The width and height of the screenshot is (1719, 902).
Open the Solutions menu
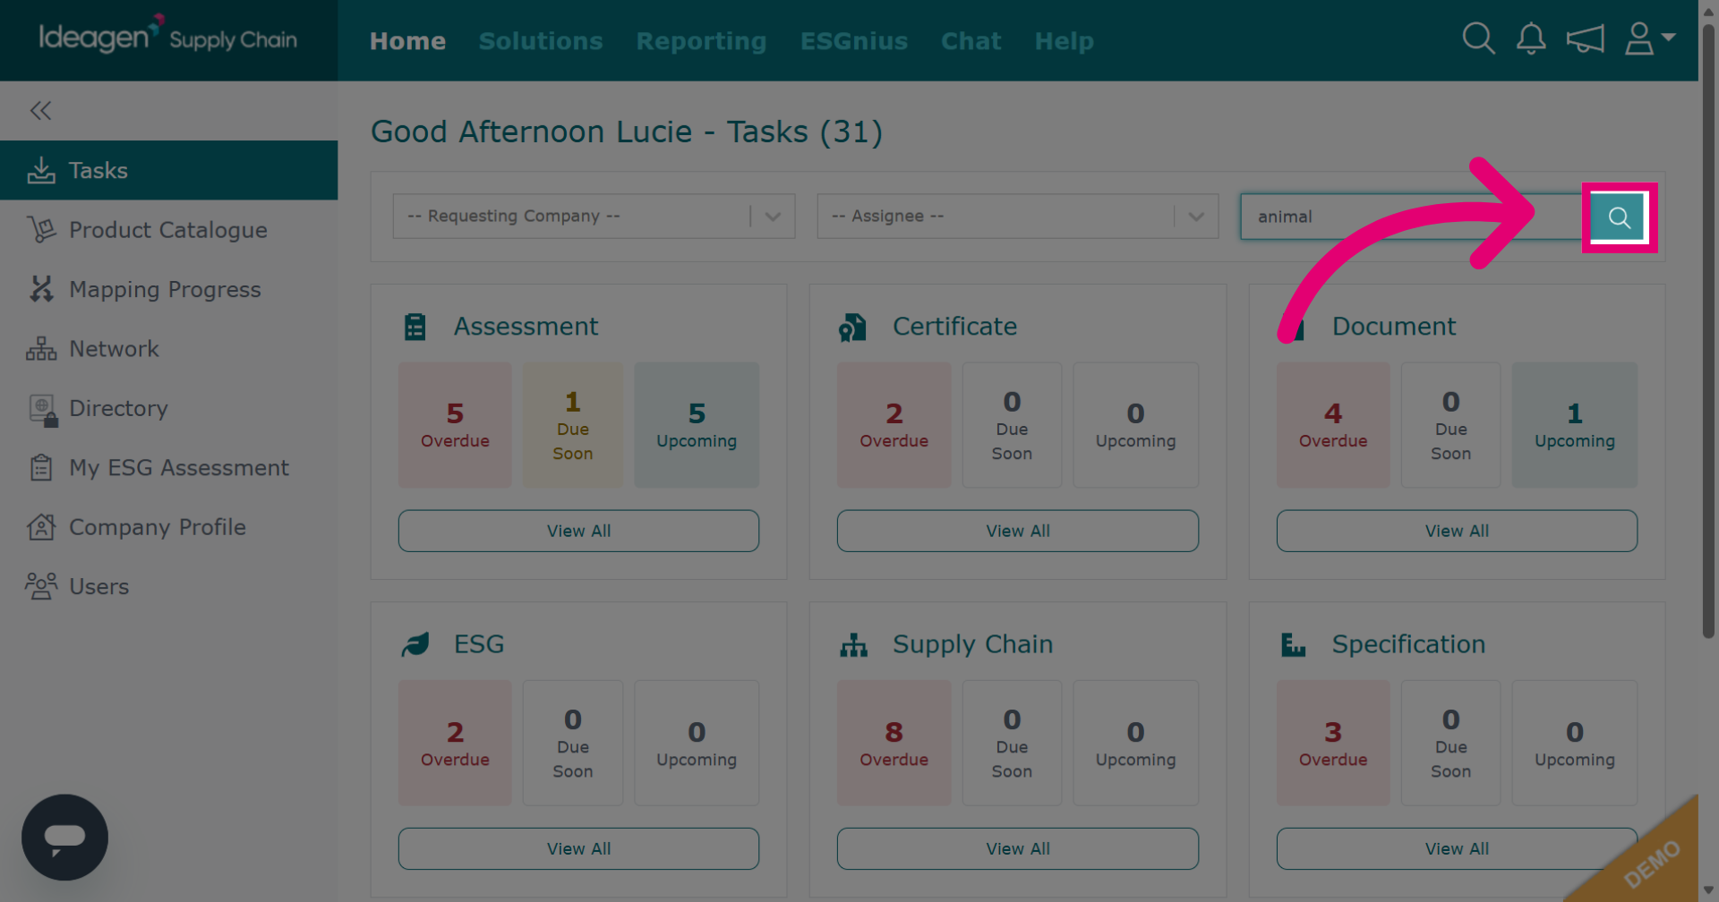point(541,41)
